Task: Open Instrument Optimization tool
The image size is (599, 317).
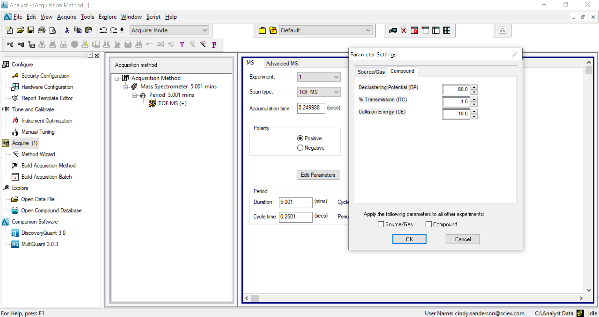Action: click(x=47, y=121)
